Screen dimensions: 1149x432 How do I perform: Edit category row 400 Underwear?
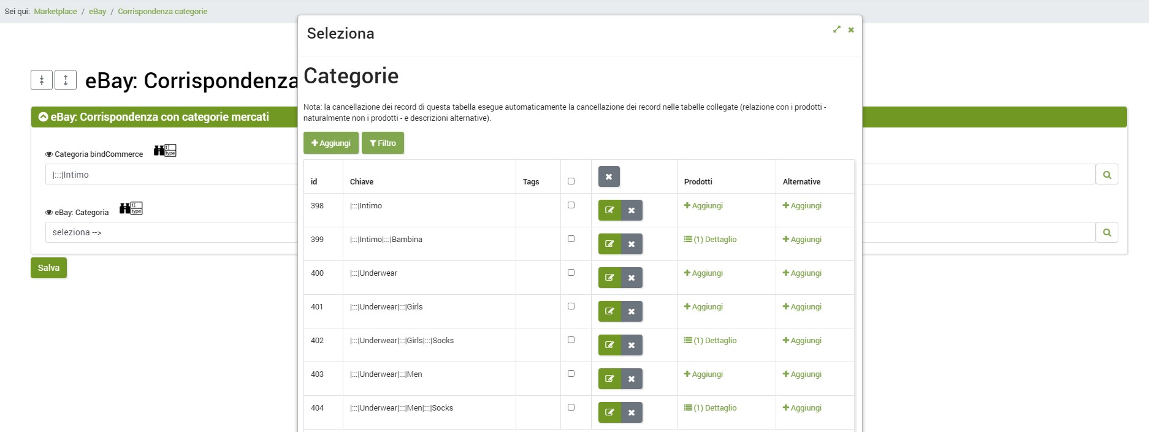point(609,278)
